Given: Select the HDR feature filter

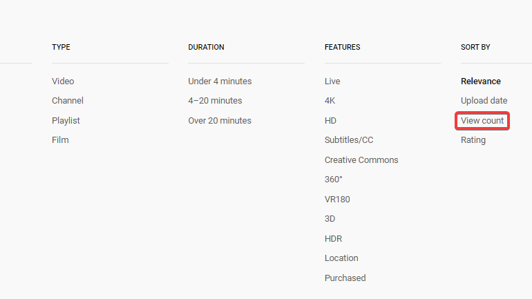Looking at the screenshot, I should coord(333,239).
